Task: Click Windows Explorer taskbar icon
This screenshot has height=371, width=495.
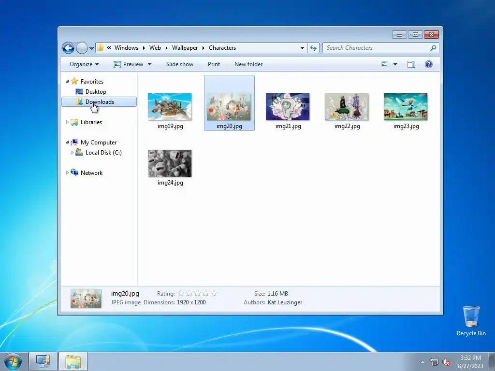Action: [x=73, y=361]
